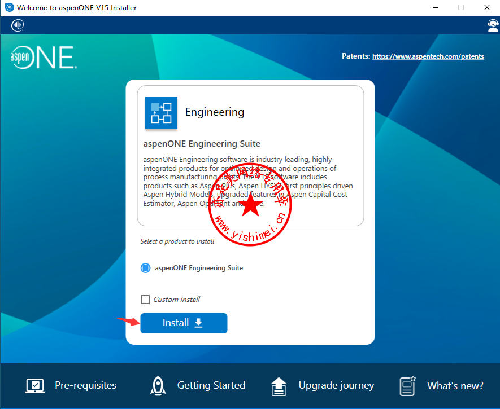This screenshot has height=409, width=500.
Task: Click the 'Select a product to install' label
Action: tap(177, 241)
